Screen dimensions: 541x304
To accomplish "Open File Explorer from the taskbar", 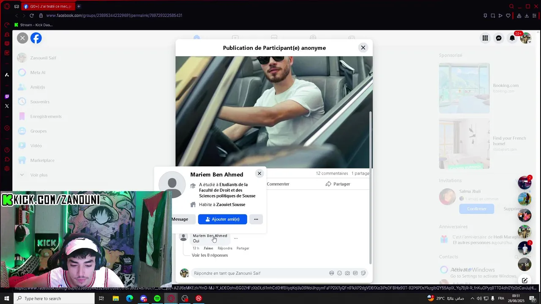I will (x=115, y=299).
